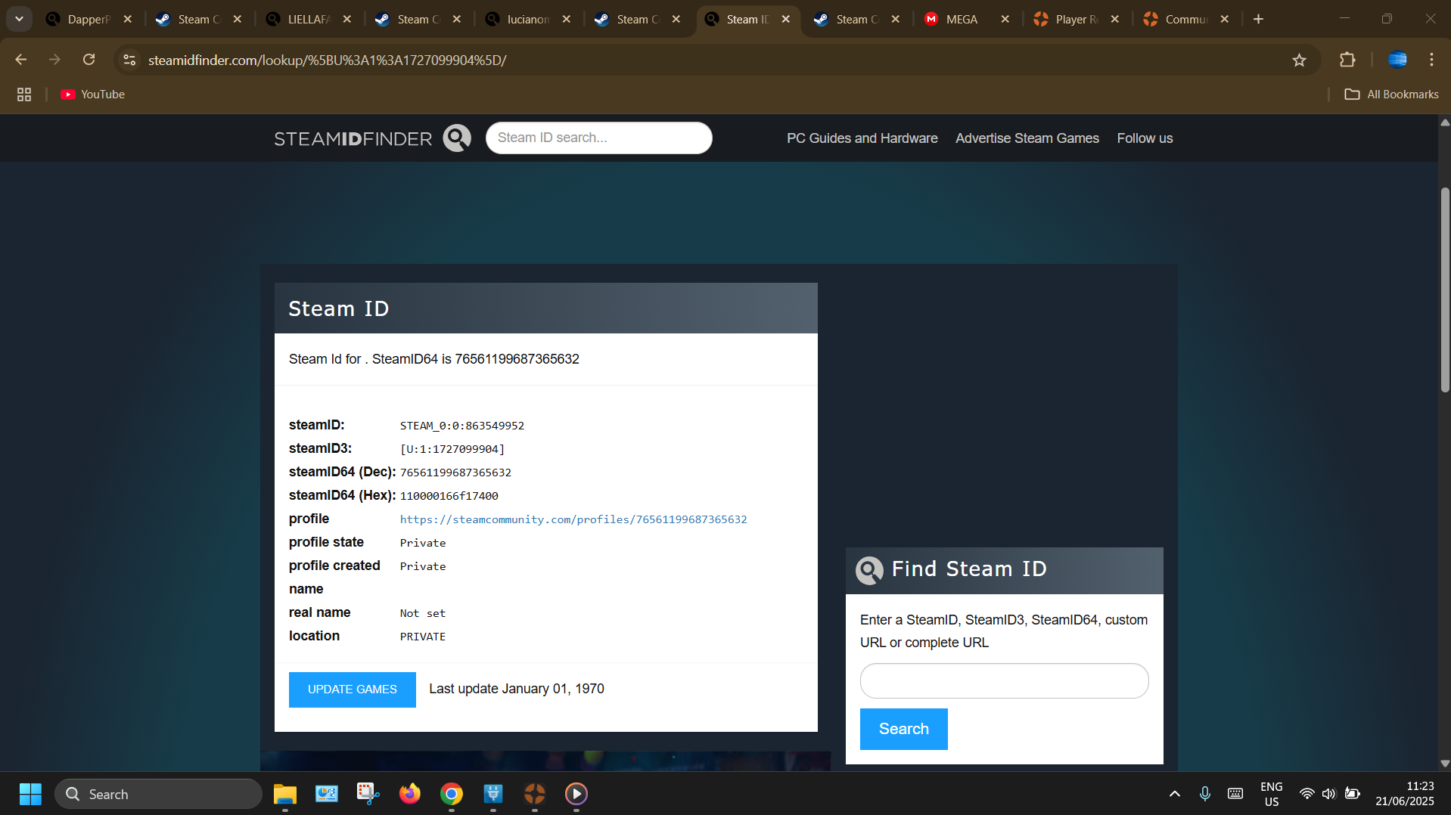
Task: Reload the current page
Action: coord(89,60)
